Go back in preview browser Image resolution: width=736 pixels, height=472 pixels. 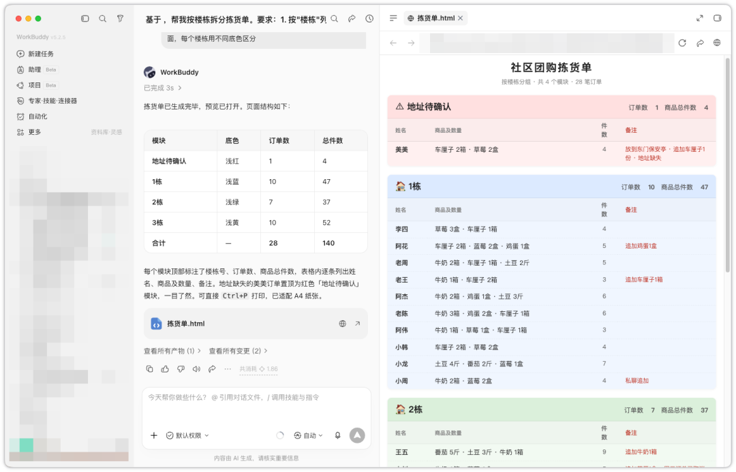pos(393,43)
